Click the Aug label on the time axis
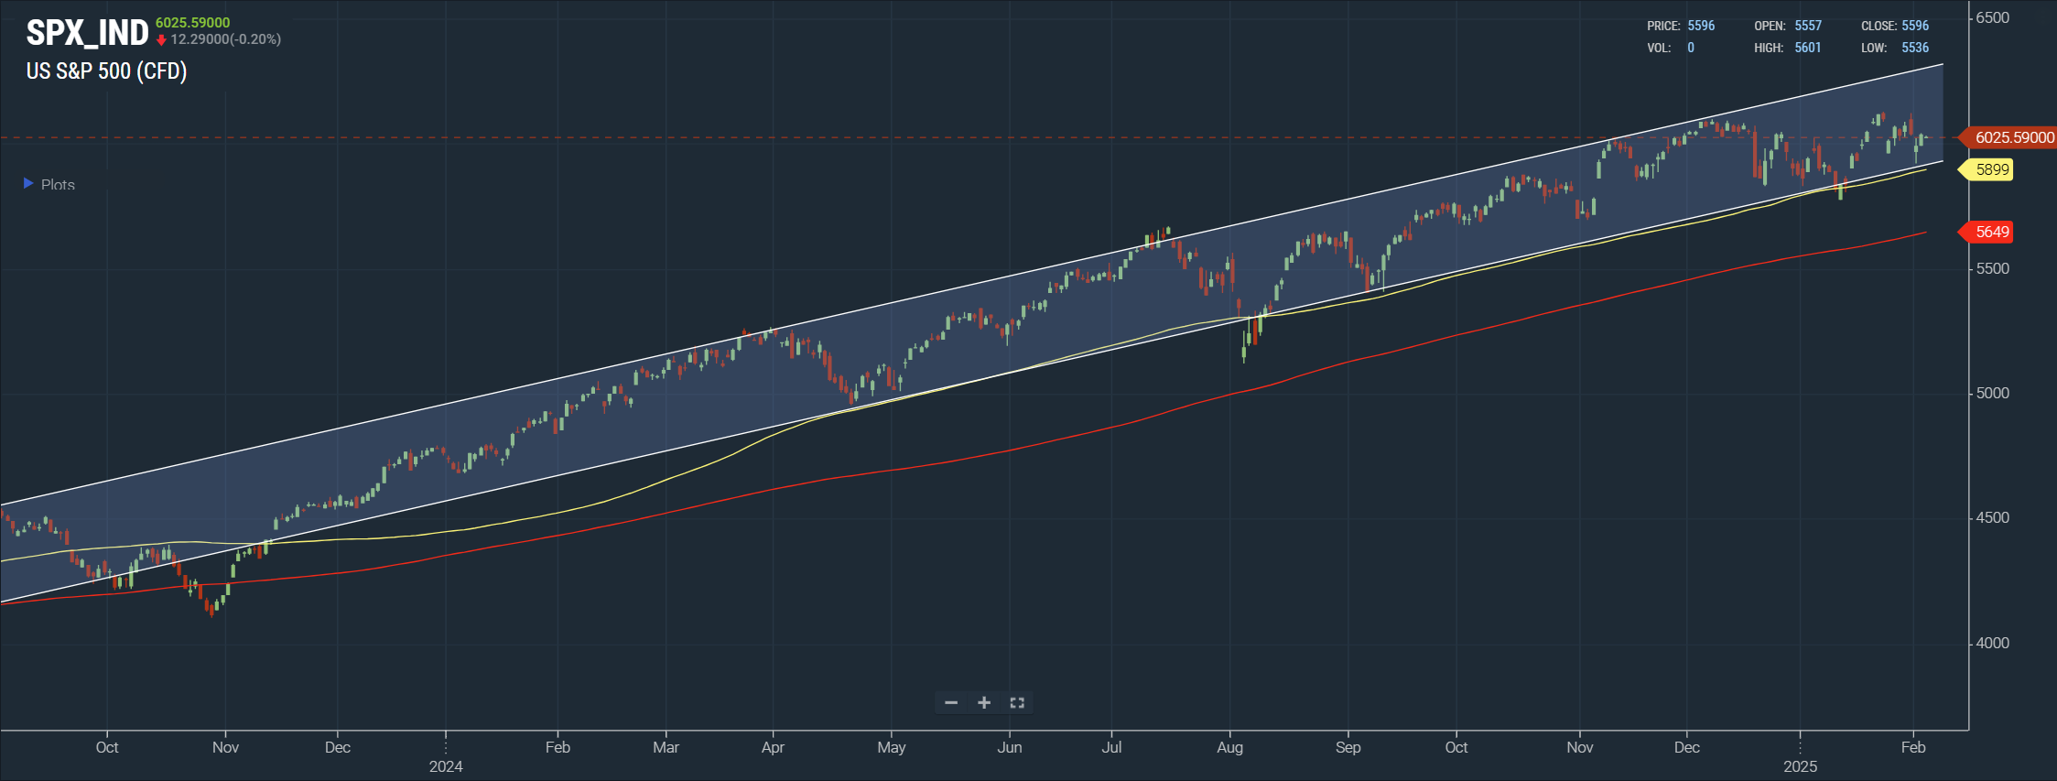Viewport: 2057px width, 781px height. 1229,747
